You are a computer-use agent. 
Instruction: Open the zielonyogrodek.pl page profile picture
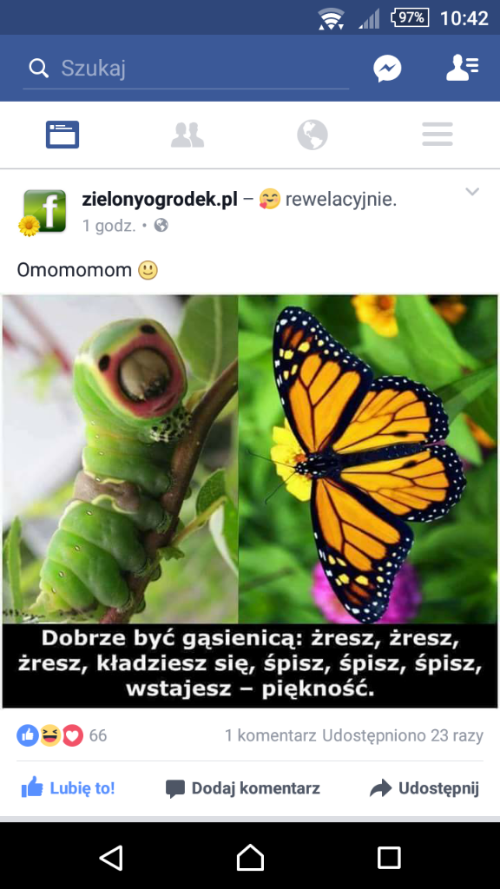[x=43, y=212]
